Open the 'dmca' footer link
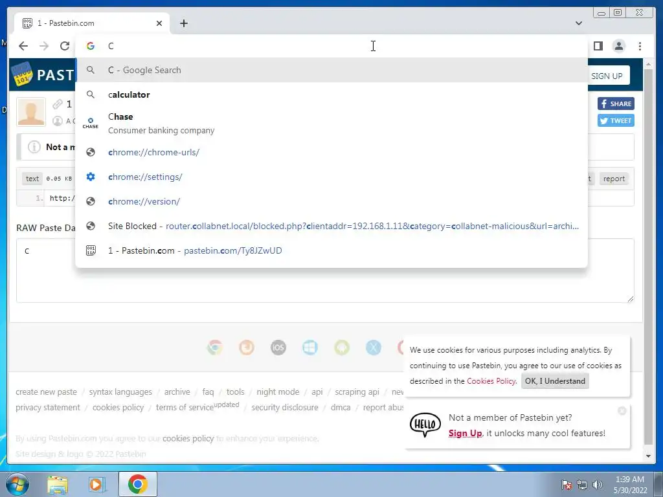This screenshot has width=663, height=497. 341,408
